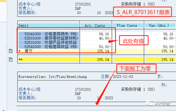This screenshot has width=176, height=111.
Task: Click the 页 label in second header
Action: point(160,77)
